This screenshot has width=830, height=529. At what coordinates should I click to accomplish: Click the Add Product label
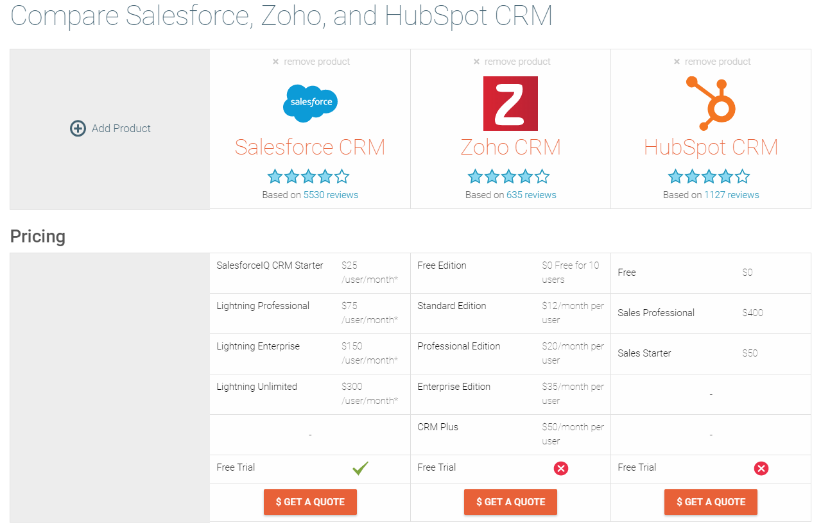[x=121, y=128]
